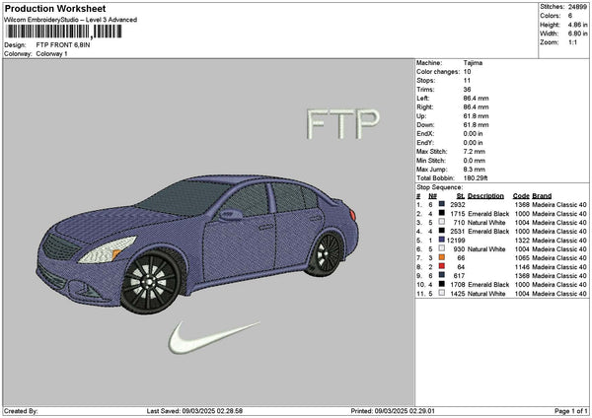The width and height of the screenshot is (592, 418).
Task: Click the stitch count '2932' in row 1
Action: [x=458, y=205]
